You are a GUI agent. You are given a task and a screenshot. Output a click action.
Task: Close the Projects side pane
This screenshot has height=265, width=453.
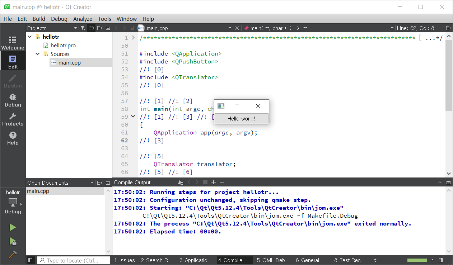[x=108, y=28]
